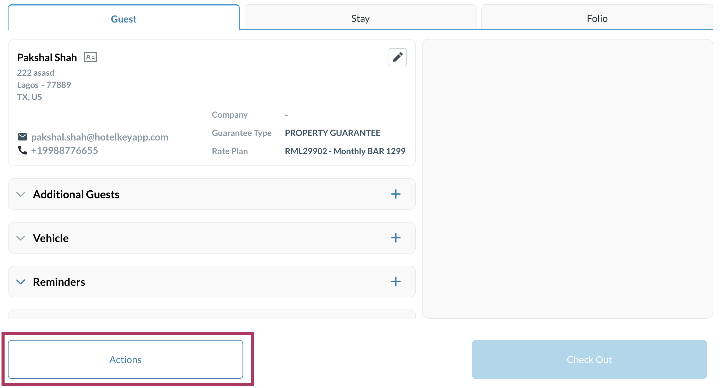Screen dimensions: 723x388
Task: Add a reminder with plus icon
Action: [x=396, y=282]
